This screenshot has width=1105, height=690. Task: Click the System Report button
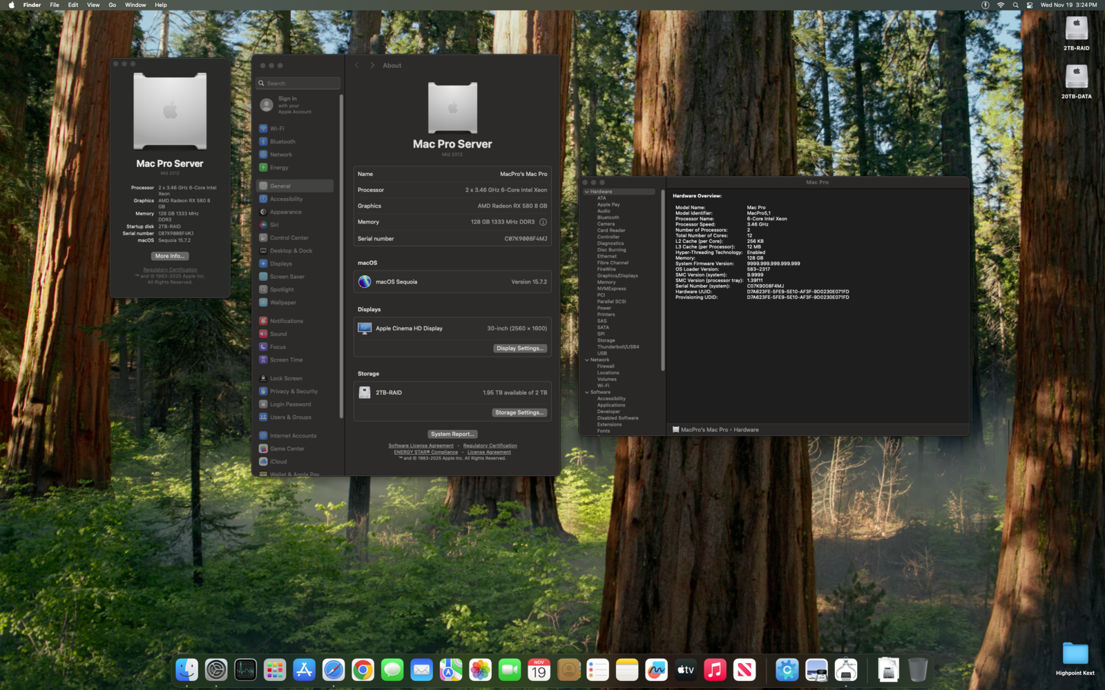(452, 434)
